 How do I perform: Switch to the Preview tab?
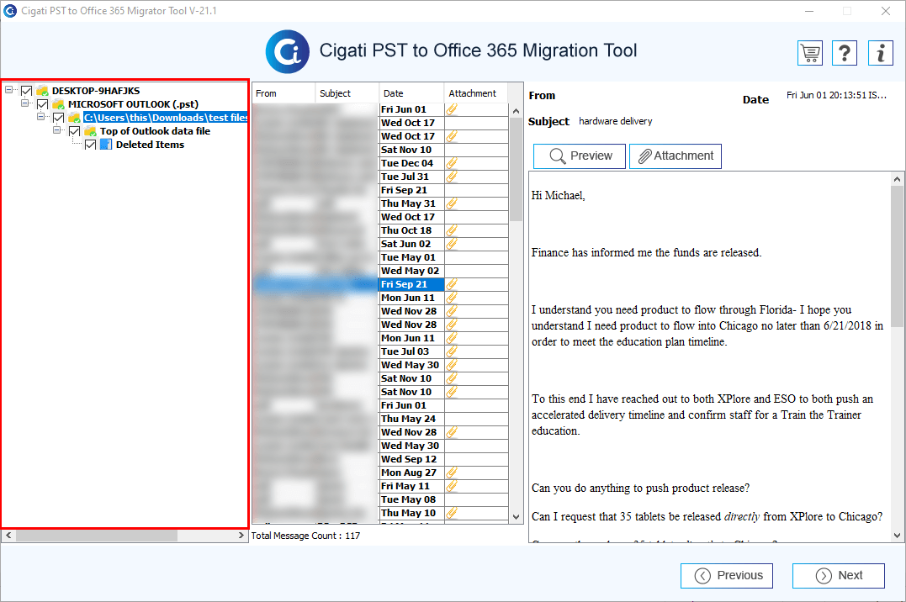pyautogui.click(x=579, y=156)
